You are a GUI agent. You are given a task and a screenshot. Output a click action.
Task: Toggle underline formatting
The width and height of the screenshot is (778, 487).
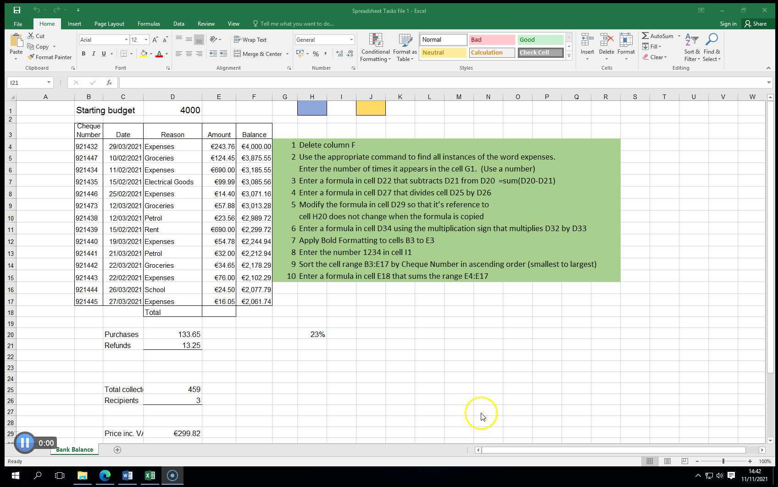pyautogui.click(x=103, y=54)
